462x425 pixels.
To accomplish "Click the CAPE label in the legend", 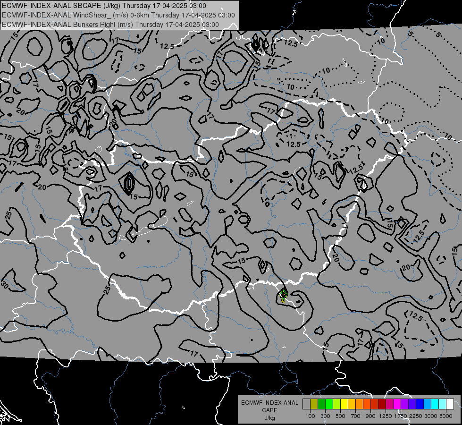I will tap(269, 410).
